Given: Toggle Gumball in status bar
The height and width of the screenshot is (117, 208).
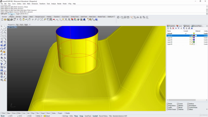Looking at the screenshot, I should coord(95,116).
